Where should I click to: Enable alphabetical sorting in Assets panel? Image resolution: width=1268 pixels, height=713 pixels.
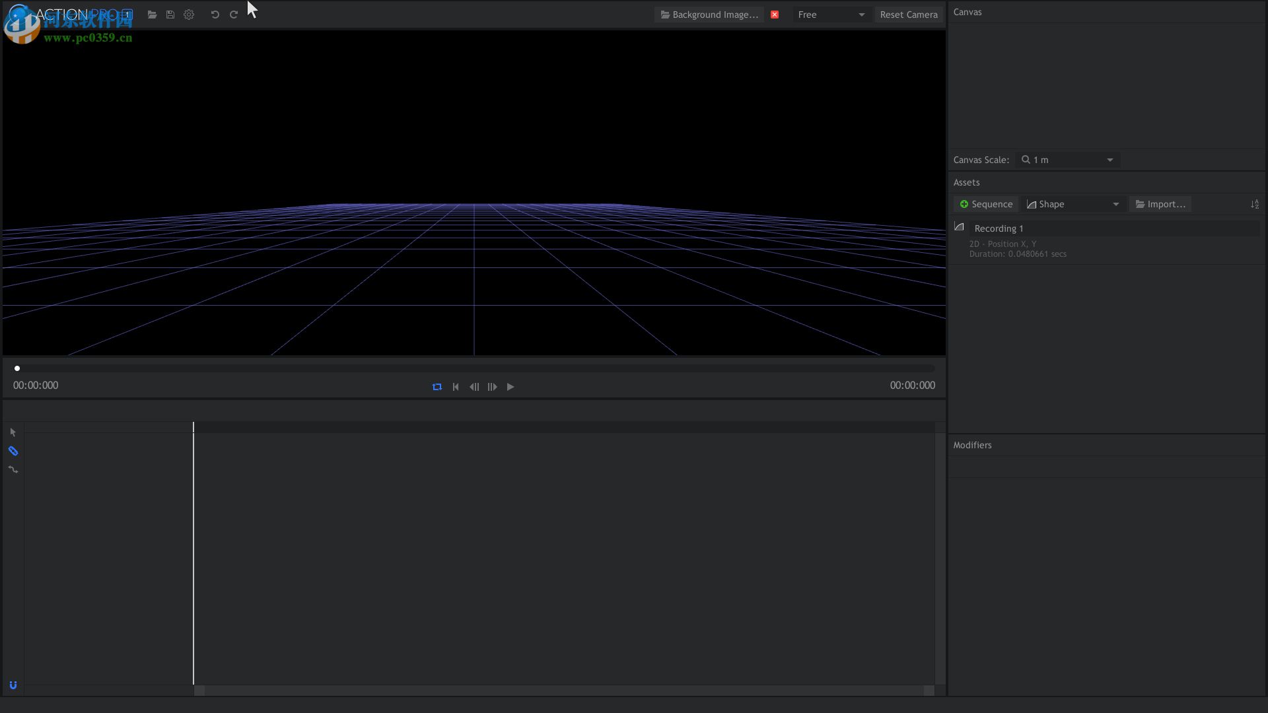point(1254,204)
